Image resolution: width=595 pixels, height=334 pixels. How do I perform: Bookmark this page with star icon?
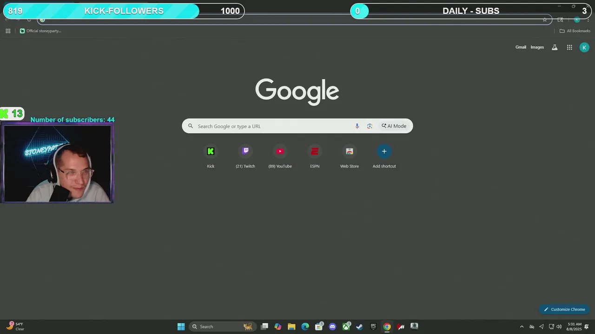coord(545,19)
